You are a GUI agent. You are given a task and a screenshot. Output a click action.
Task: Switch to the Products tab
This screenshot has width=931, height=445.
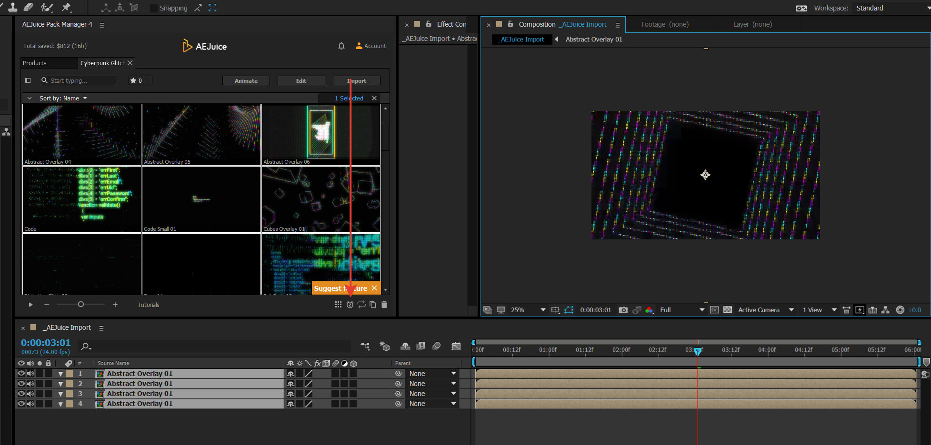click(35, 63)
